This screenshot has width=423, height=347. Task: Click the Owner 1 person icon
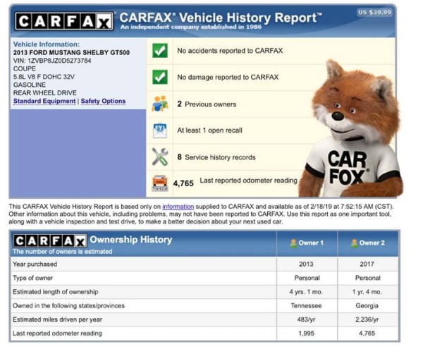pos(294,243)
